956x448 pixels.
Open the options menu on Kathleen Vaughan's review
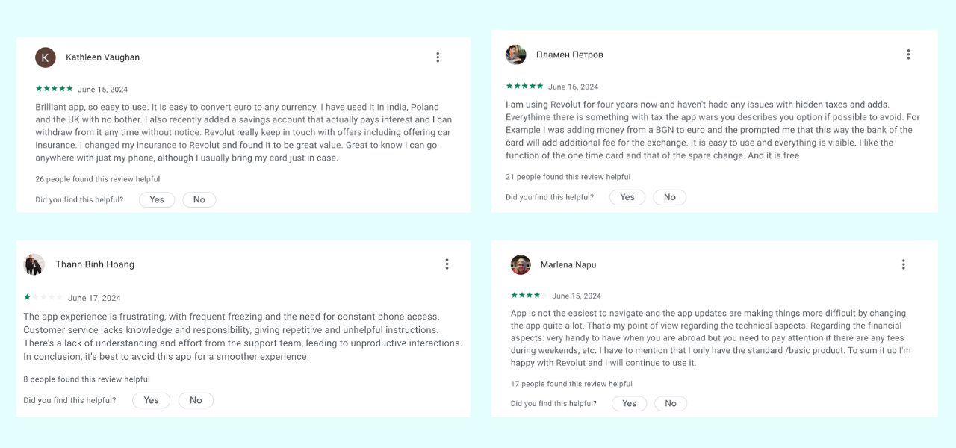(x=438, y=57)
